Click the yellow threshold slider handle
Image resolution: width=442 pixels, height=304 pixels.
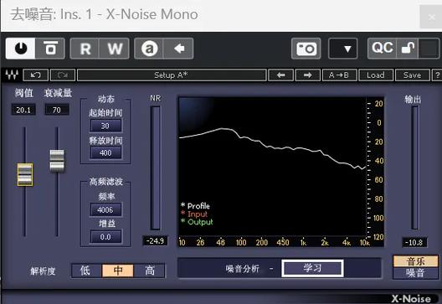pyautogui.click(x=25, y=174)
